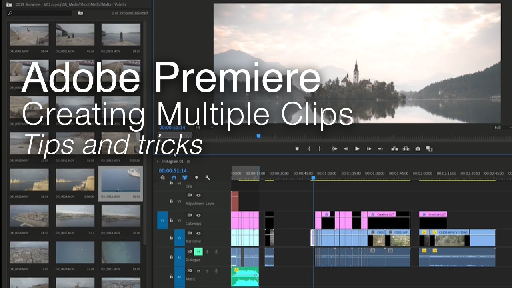Select the DJI_0015.MOV thumbnail
512x288 pixels.
tap(121, 180)
